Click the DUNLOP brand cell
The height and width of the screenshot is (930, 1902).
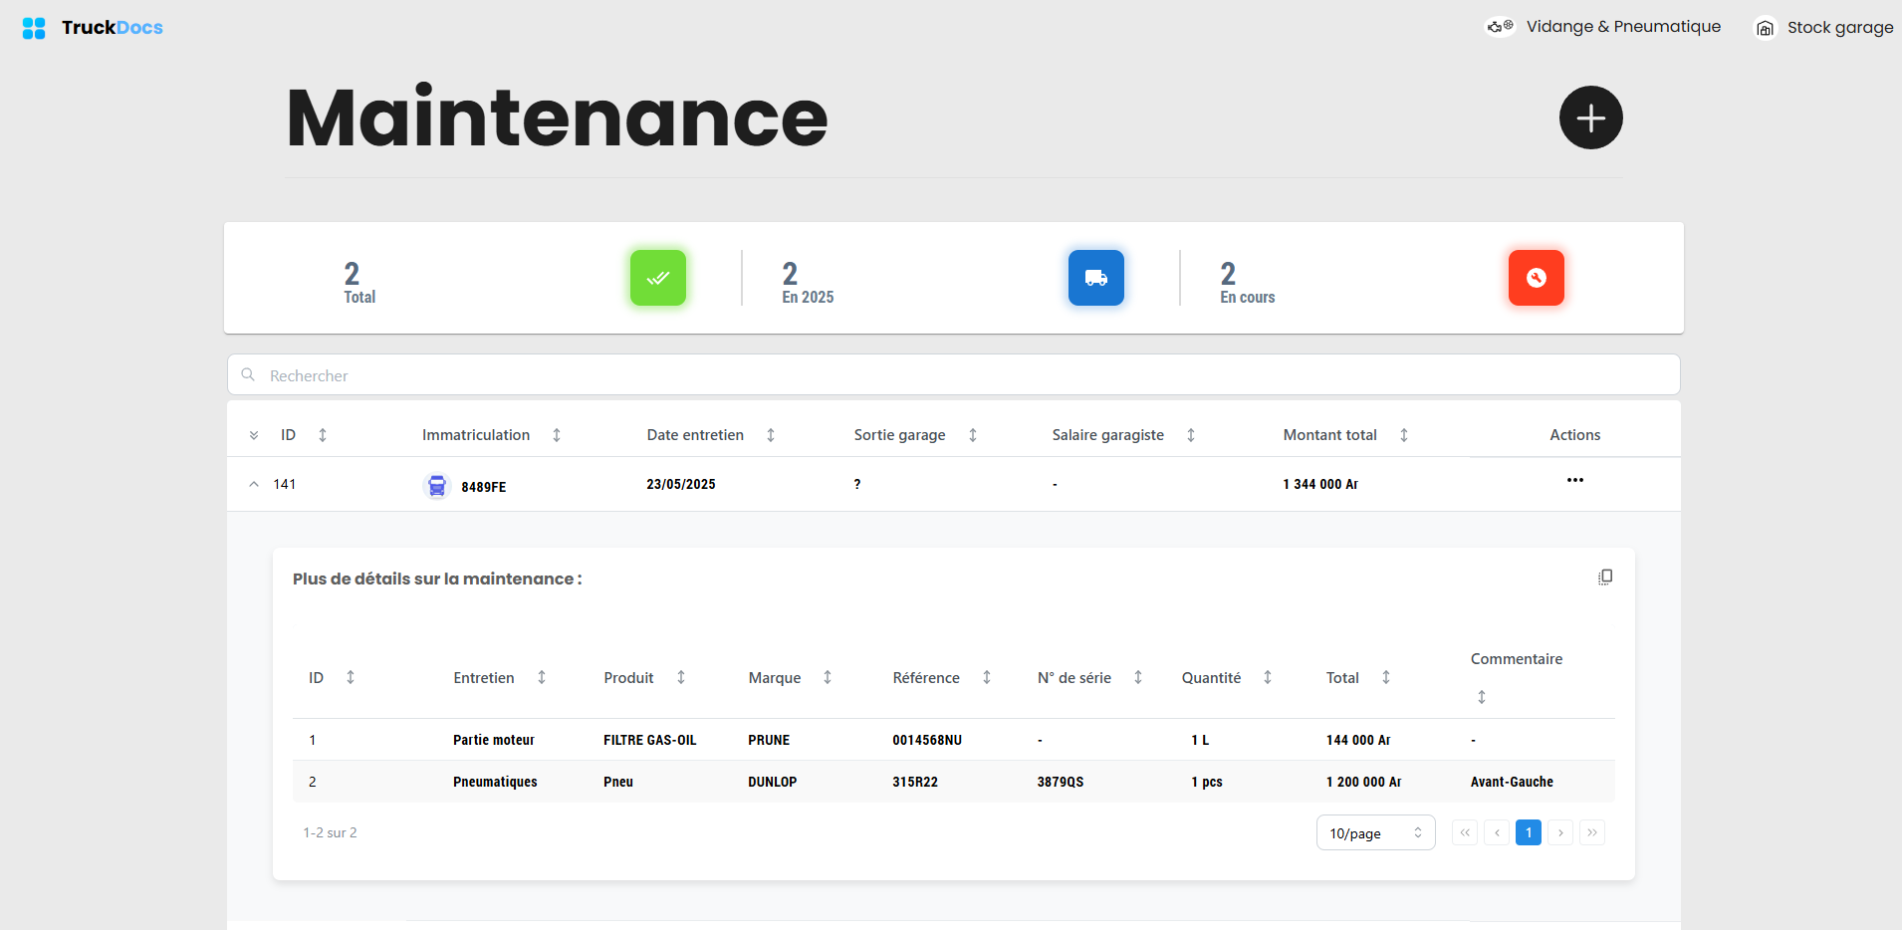(773, 782)
